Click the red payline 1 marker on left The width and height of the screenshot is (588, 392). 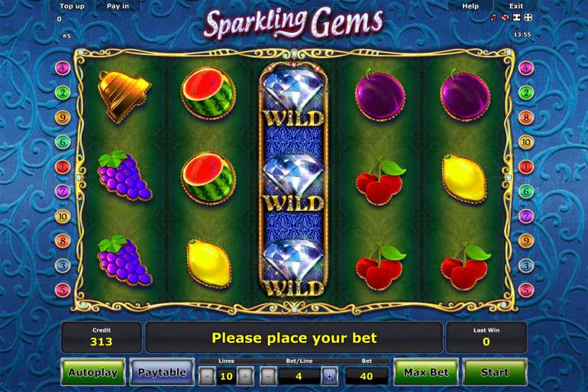click(x=63, y=167)
